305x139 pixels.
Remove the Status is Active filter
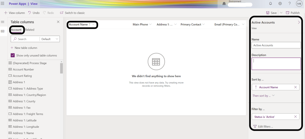295,117
